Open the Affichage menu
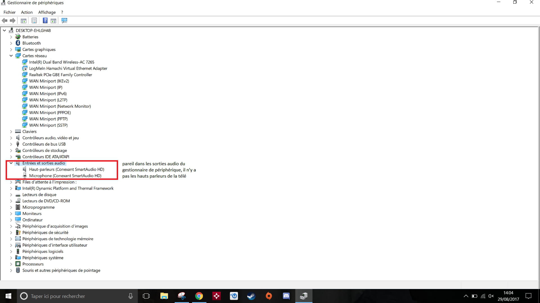This screenshot has height=303, width=540. pyautogui.click(x=47, y=12)
